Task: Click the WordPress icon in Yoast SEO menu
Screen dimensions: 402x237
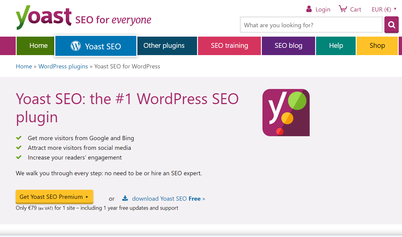Action: 75,46
